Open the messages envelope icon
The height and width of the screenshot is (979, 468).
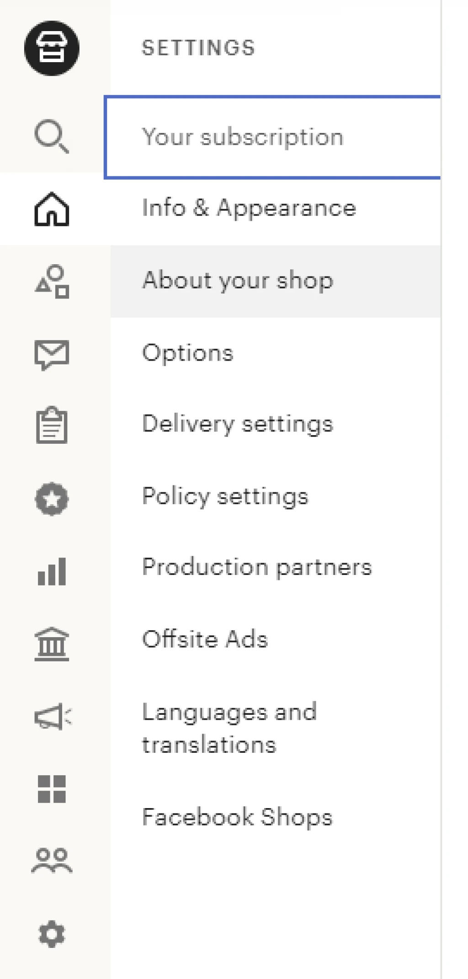(x=52, y=355)
